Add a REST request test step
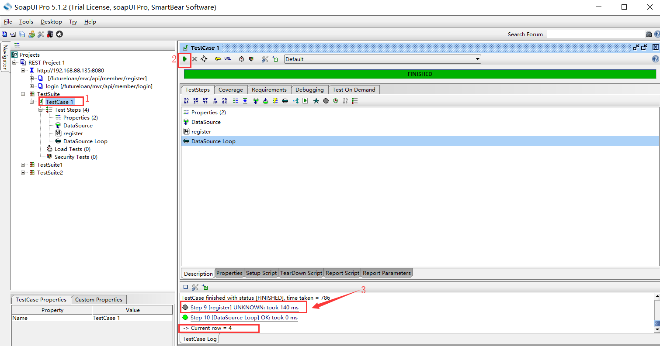This screenshot has width=660, height=346. coord(196,101)
